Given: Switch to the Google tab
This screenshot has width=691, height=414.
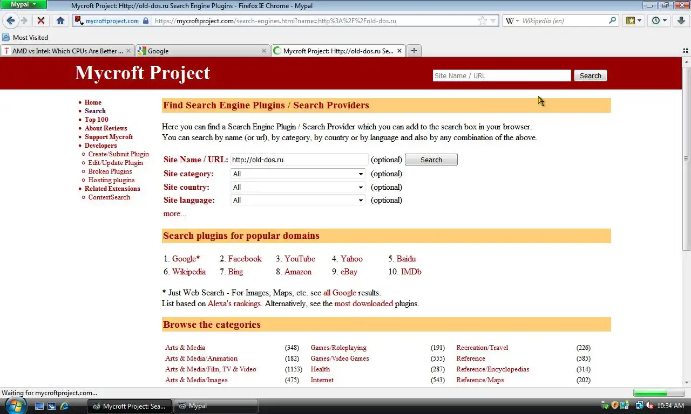Looking at the screenshot, I should (x=202, y=51).
